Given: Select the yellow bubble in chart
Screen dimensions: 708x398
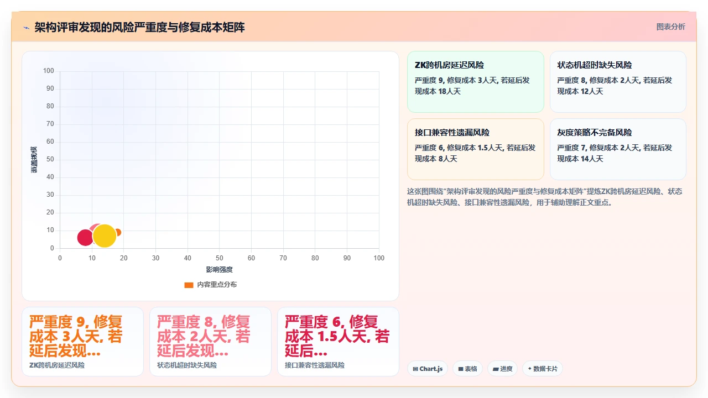Looking at the screenshot, I should point(105,236).
